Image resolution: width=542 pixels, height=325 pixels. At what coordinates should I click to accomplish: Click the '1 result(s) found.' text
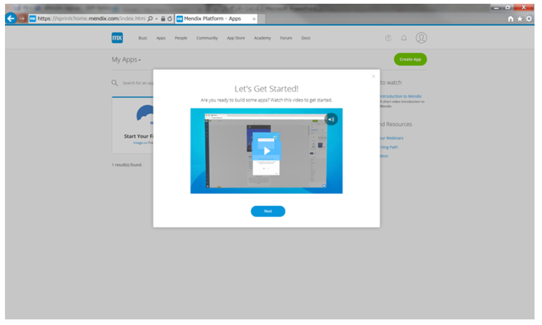tap(127, 165)
